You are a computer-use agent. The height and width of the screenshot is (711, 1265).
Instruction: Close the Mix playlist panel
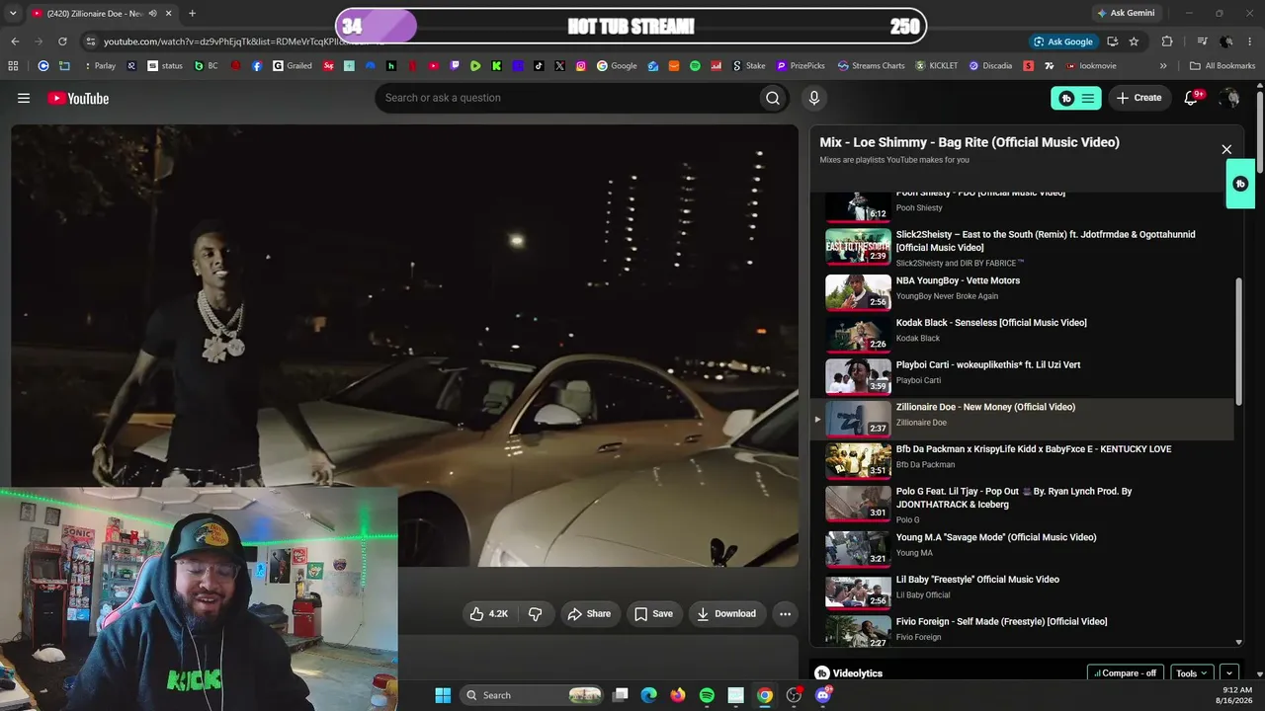1226,149
